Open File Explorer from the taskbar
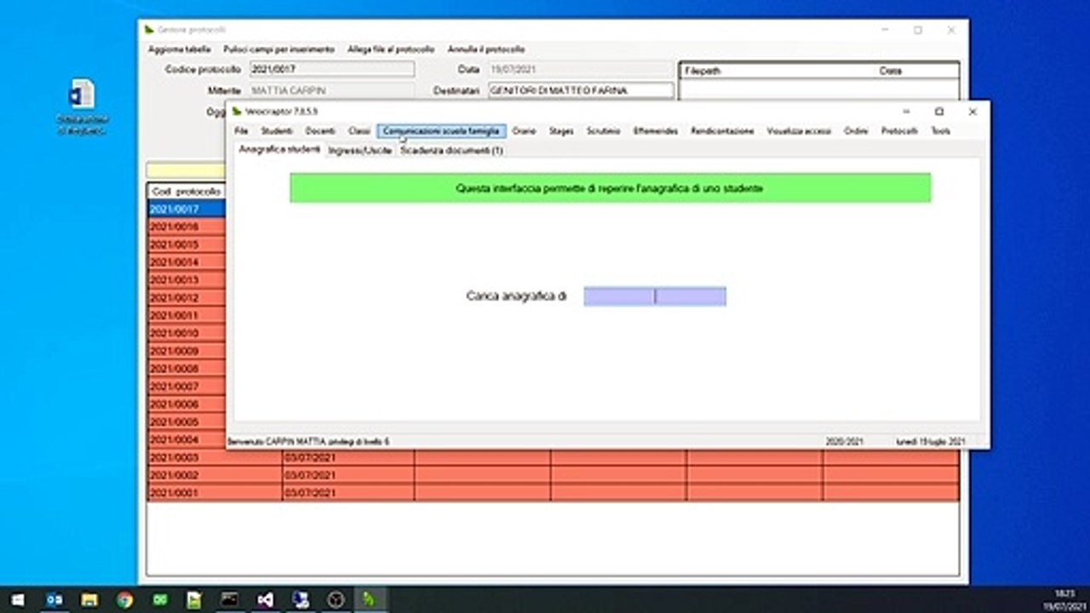1090x613 pixels. 89,599
